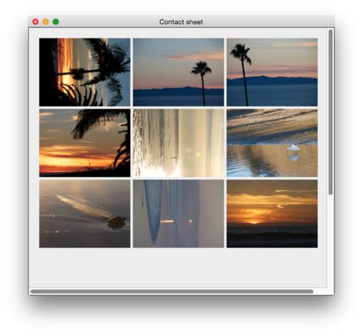The height and width of the screenshot is (336, 363).
Task: Minimize the Contact sheet window
Action: (46, 22)
